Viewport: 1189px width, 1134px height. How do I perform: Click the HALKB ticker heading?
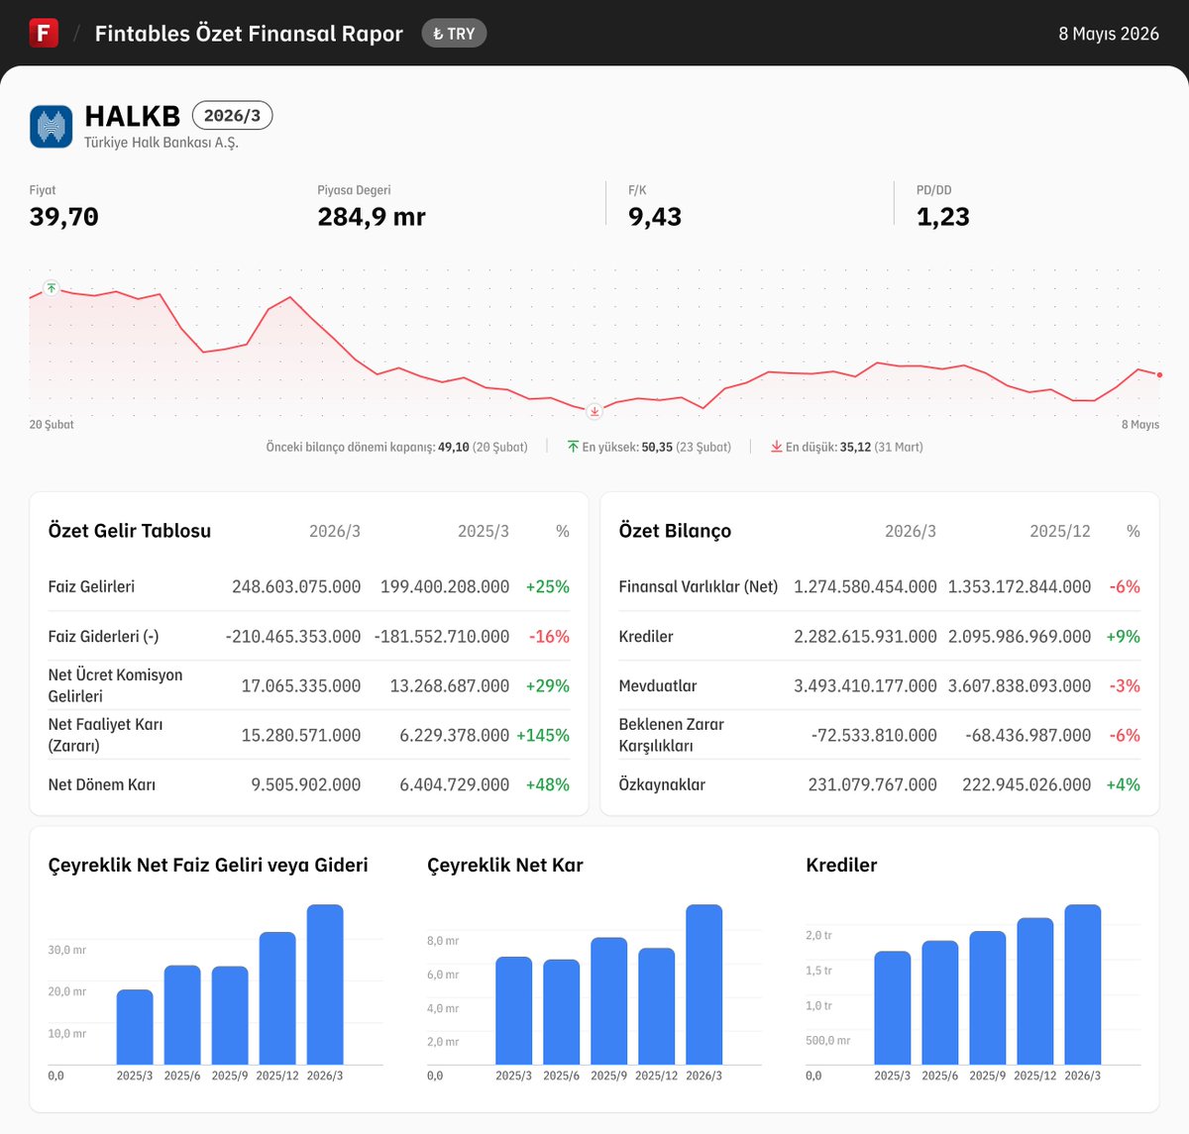pos(133,116)
